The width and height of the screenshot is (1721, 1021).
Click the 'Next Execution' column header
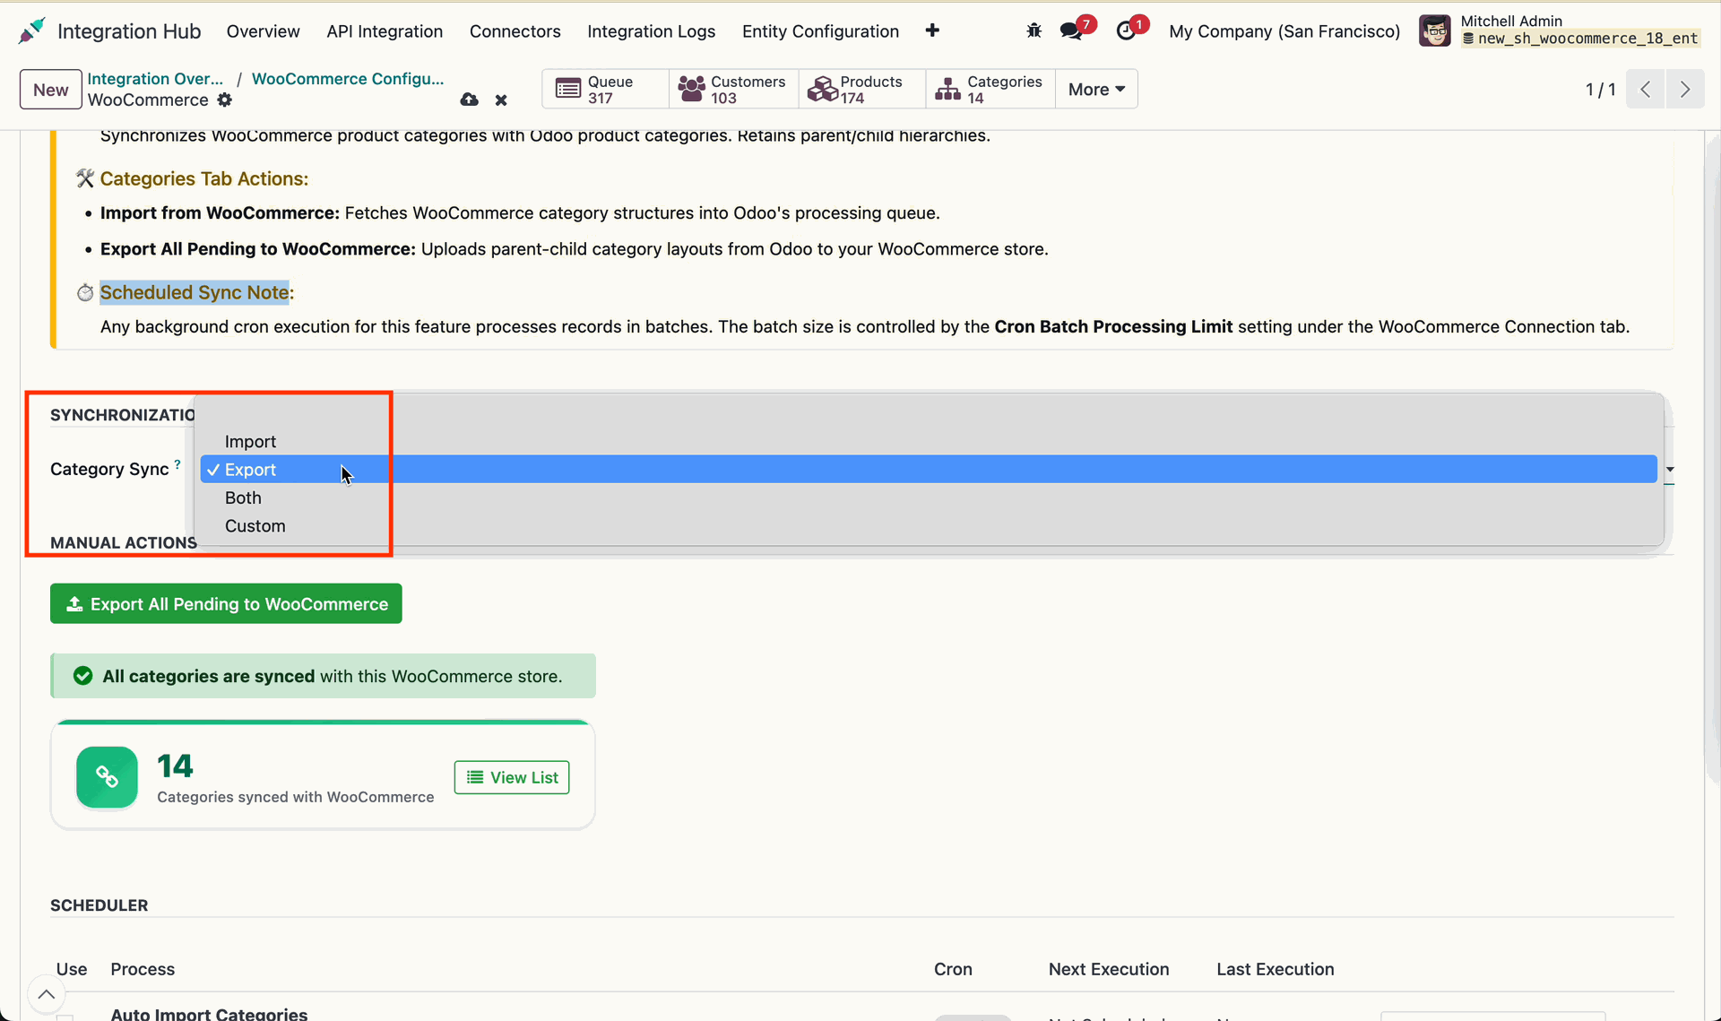(x=1109, y=969)
